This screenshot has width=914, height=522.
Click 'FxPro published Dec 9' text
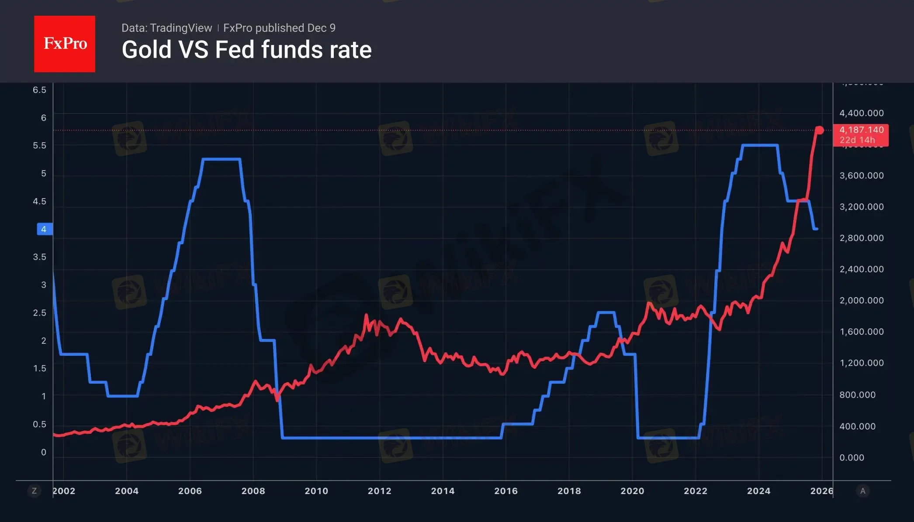[279, 28]
